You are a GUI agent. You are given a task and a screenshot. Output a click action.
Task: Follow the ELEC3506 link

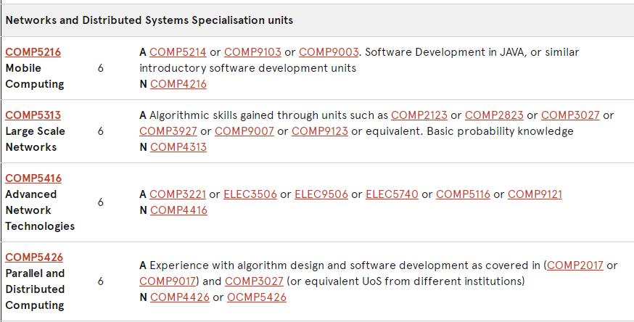250,194
